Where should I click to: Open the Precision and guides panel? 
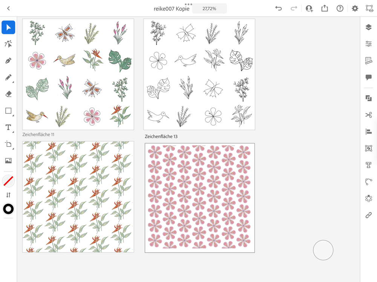tap(369, 61)
